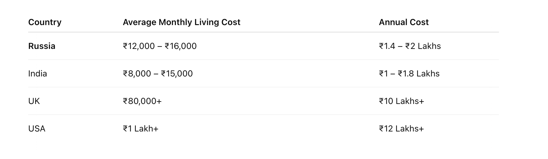The height and width of the screenshot is (159, 548).
Task: Click Russia's monthly cost ₹12,000 – ₹16,000
Action: pos(160,46)
